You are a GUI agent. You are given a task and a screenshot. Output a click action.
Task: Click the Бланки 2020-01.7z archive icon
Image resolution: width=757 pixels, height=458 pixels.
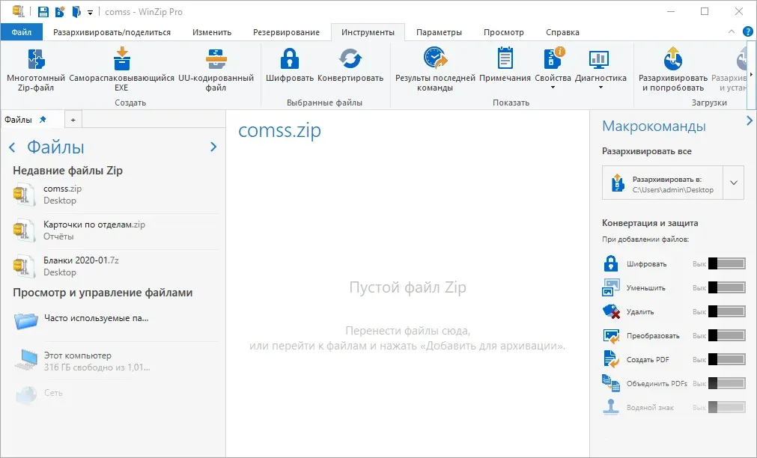24,266
